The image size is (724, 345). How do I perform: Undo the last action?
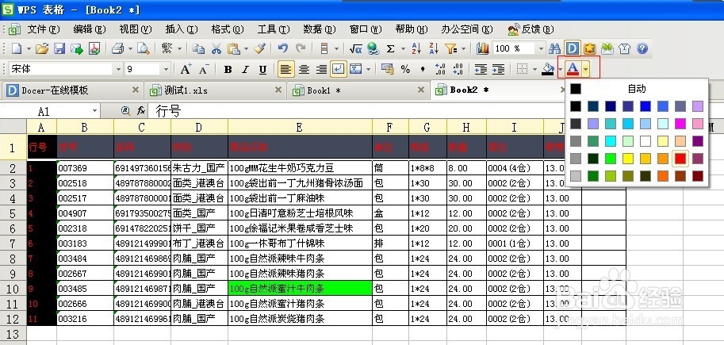(x=283, y=48)
